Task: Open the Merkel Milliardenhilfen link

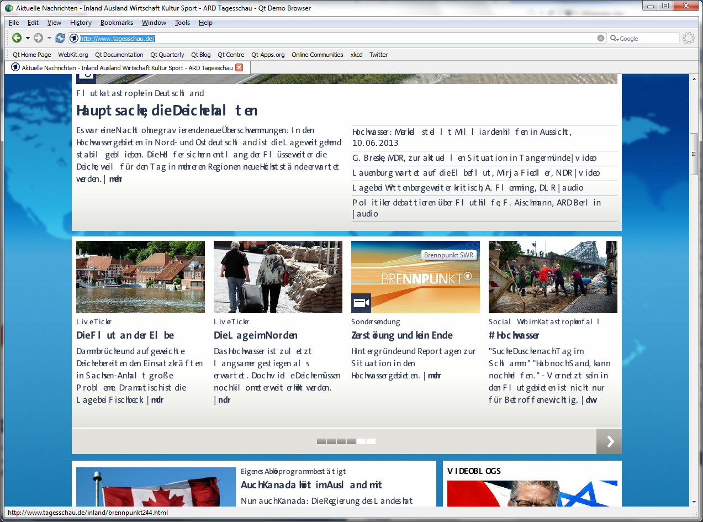Action: pyautogui.click(x=462, y=137)
